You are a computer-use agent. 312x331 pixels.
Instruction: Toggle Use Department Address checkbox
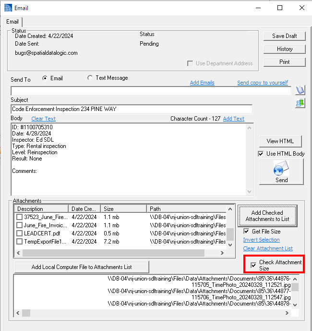click(190, 63)
